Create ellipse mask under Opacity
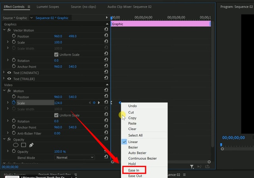This screenshot has width=254, height=178. click(x=16, y=145)
